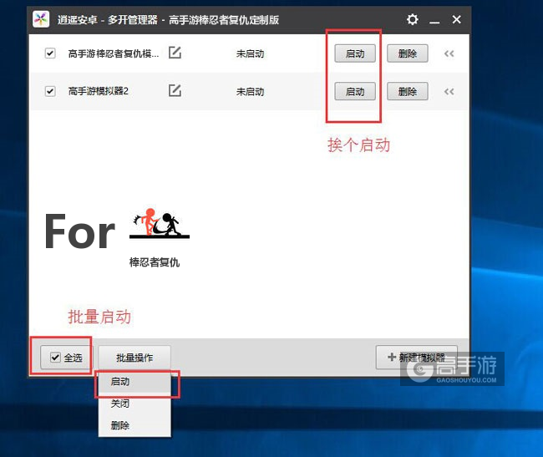Edit name of 高手游模拟器2 emulator
This screenshot has width=543, height=457.
coord(175,90)
